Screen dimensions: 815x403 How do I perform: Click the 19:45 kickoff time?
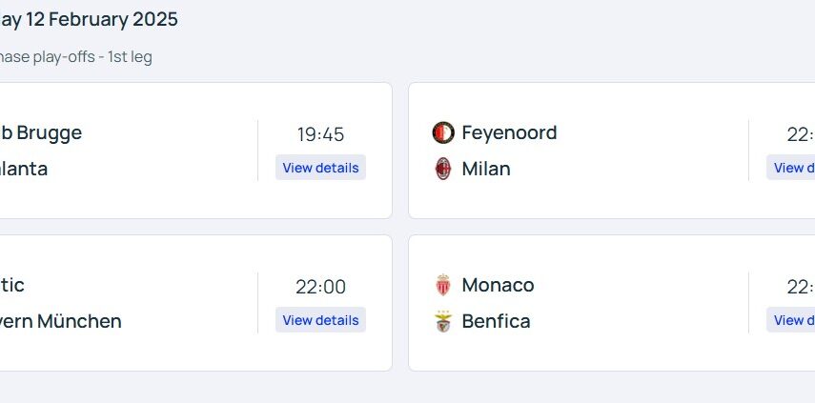coord(320,134)
